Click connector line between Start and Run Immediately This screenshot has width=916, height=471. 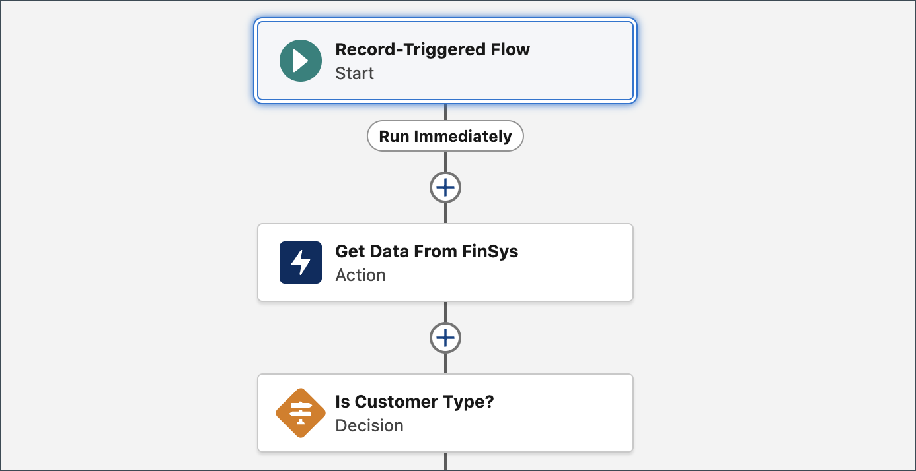(445, 111)
